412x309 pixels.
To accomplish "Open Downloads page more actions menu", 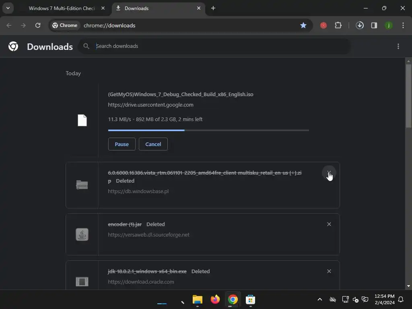I will pyautogui.click(x=398, y=46).
